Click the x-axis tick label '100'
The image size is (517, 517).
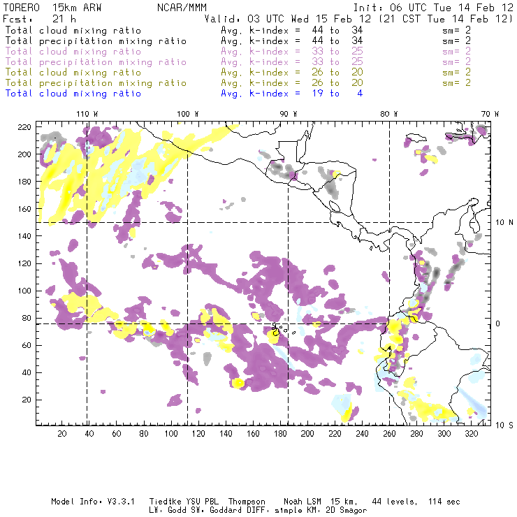coord(171,434)
